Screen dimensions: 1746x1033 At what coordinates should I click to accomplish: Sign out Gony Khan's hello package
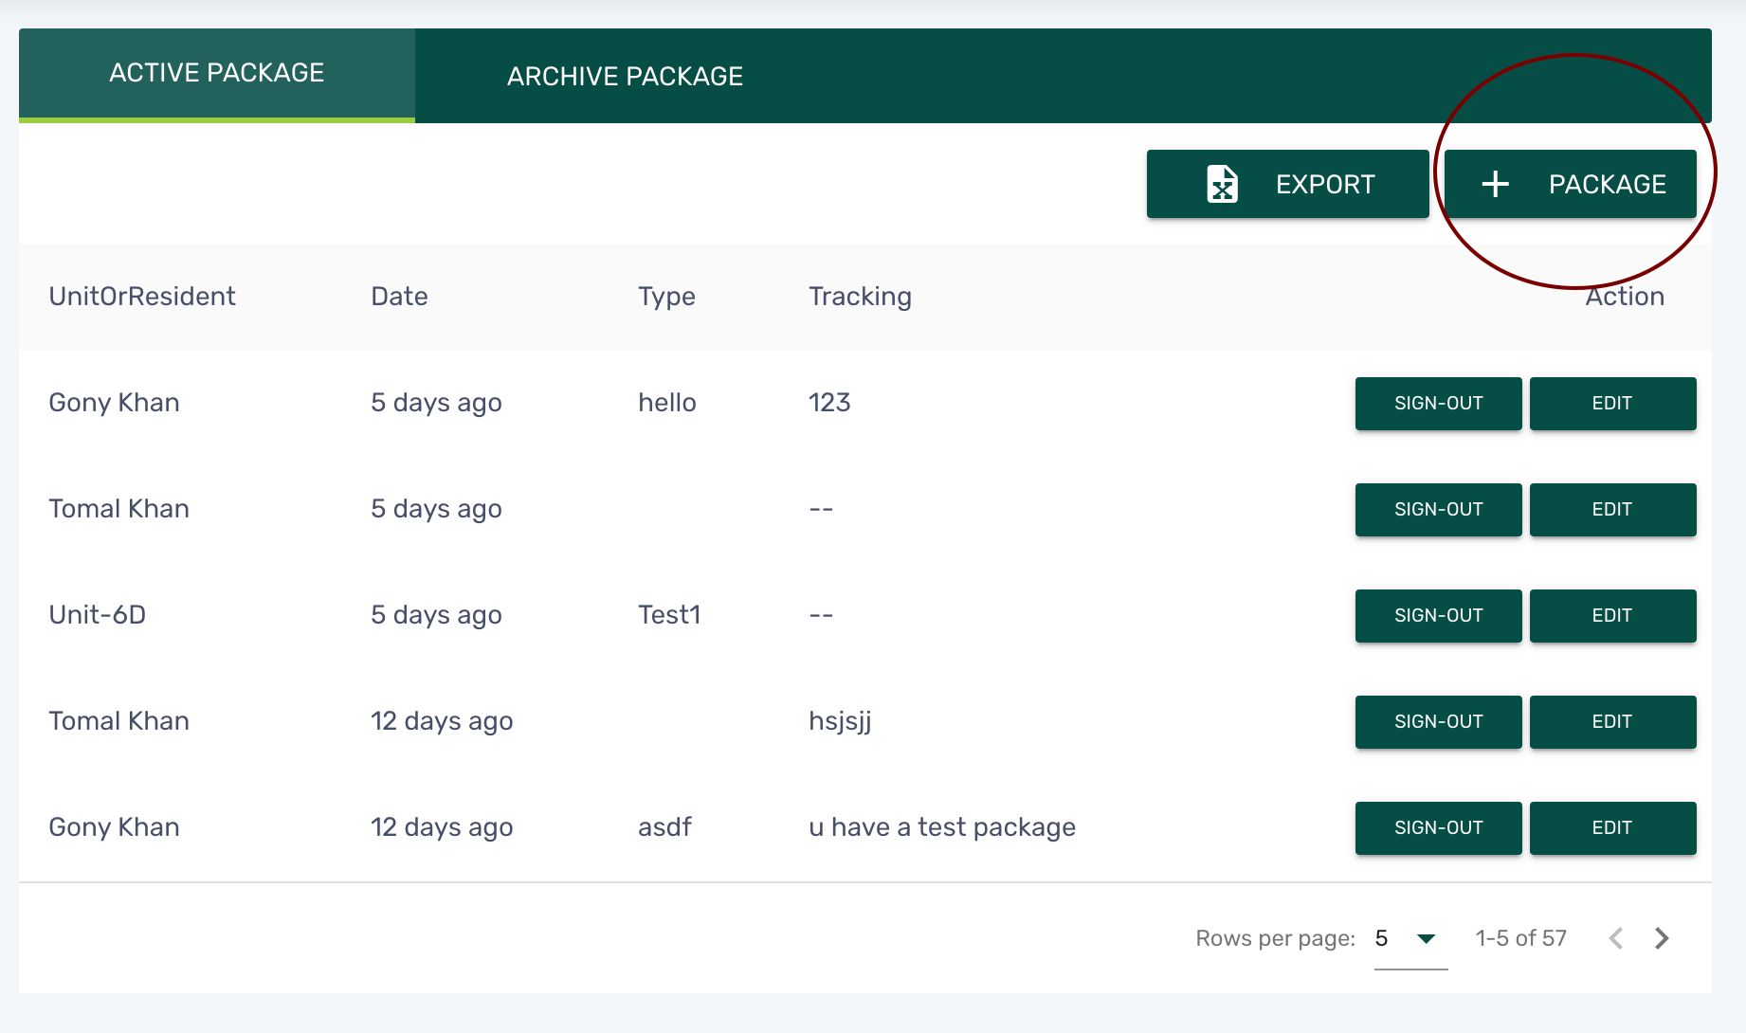point(1438,404)
